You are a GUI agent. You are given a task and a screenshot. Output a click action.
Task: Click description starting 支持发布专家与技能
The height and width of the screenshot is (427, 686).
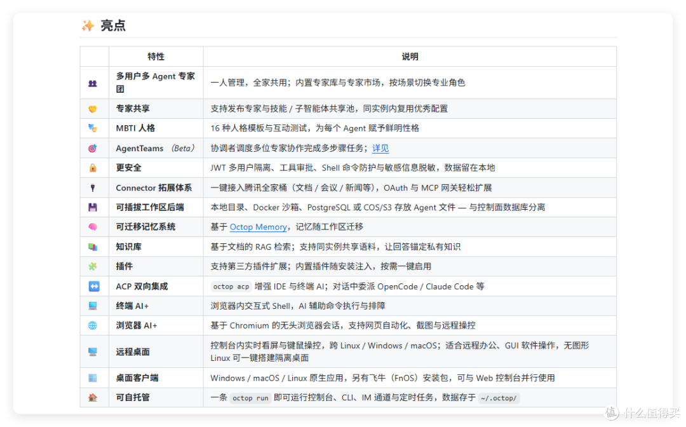(329, 109)
